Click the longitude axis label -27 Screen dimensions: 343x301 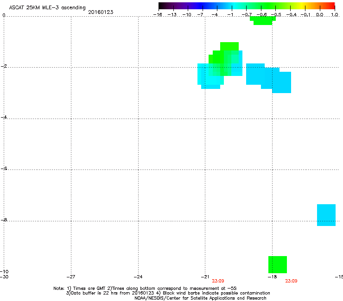pos(71,277)
